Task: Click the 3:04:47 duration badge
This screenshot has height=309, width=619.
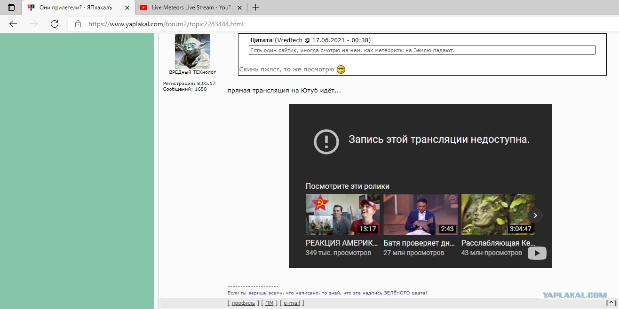Action: pos(520,229)
